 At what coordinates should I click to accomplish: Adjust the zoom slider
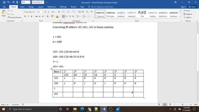pyautogui.click(x=183, y=105)
